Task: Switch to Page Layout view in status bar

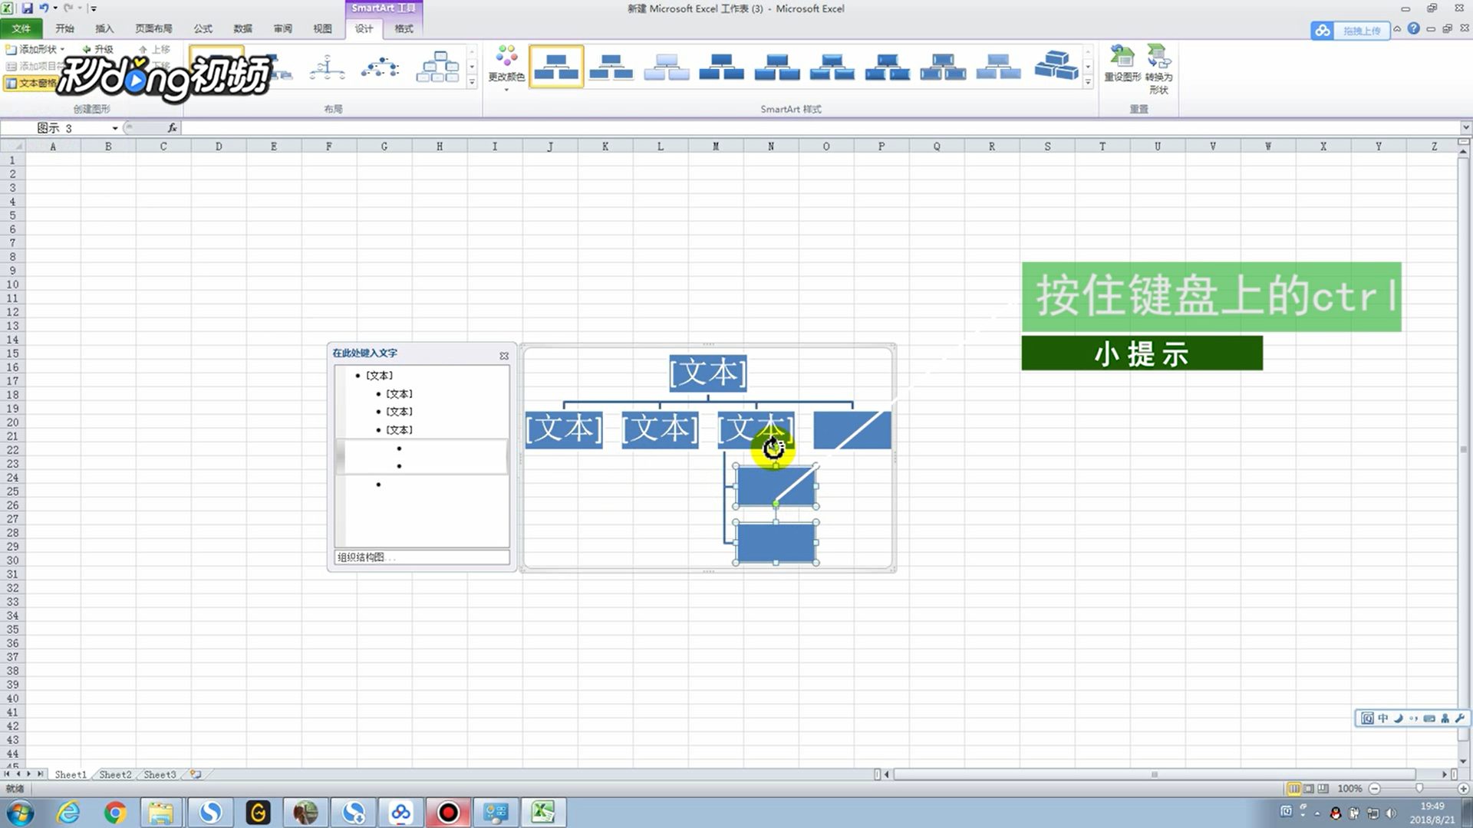Action: coord(1309,789)
